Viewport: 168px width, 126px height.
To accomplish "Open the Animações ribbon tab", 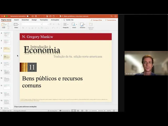I will point(55,20).
